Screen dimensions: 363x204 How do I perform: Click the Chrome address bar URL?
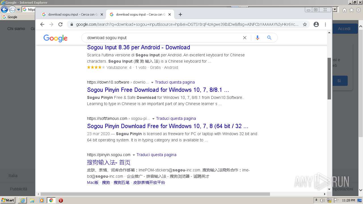pos(187,24)
